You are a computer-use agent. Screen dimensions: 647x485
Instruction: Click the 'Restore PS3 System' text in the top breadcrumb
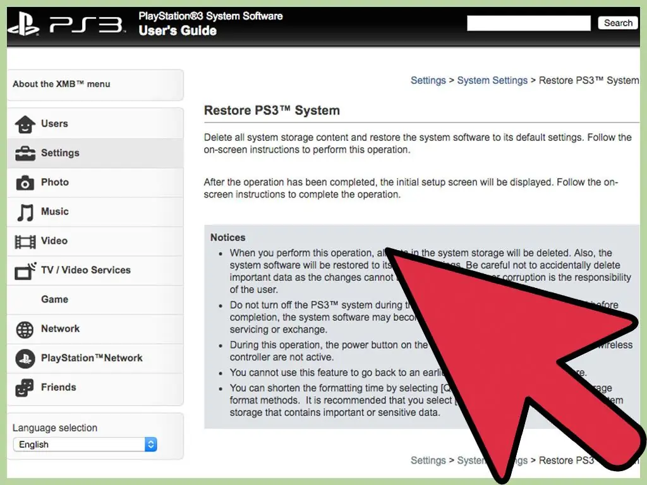coord(589,80)
